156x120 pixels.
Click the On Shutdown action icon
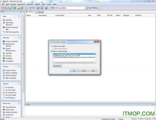(x=4, y=98)
